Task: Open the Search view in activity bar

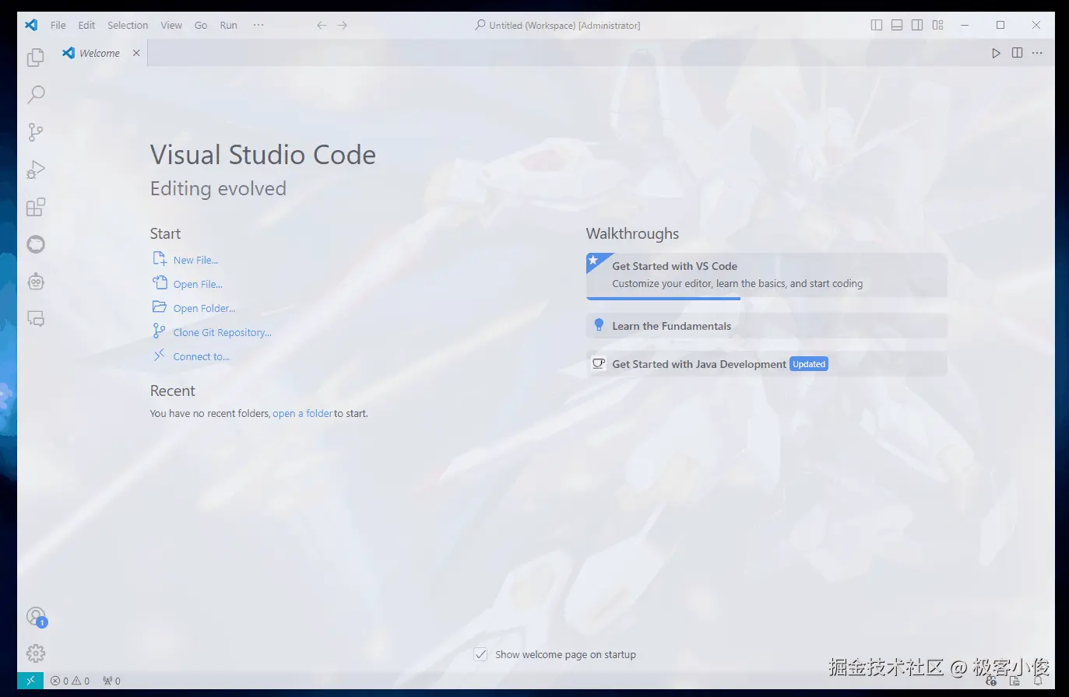Action: (36, 95)
